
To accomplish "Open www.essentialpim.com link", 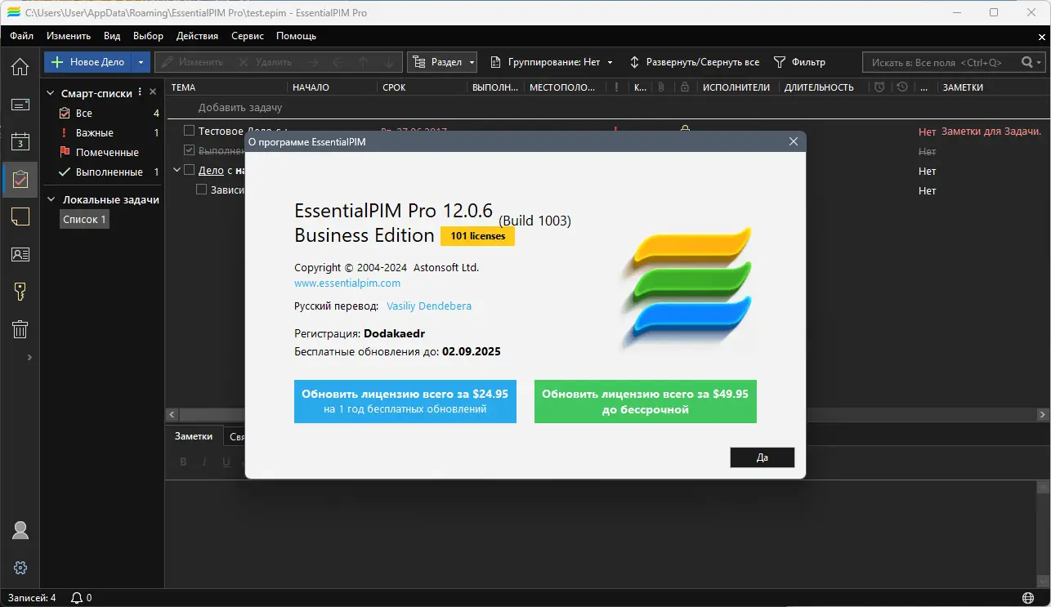I will [x=347, y=283].
